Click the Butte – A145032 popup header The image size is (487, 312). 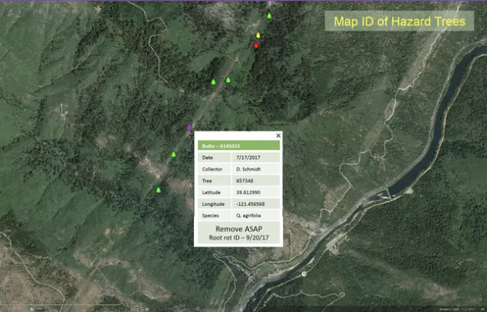(238, 145)
